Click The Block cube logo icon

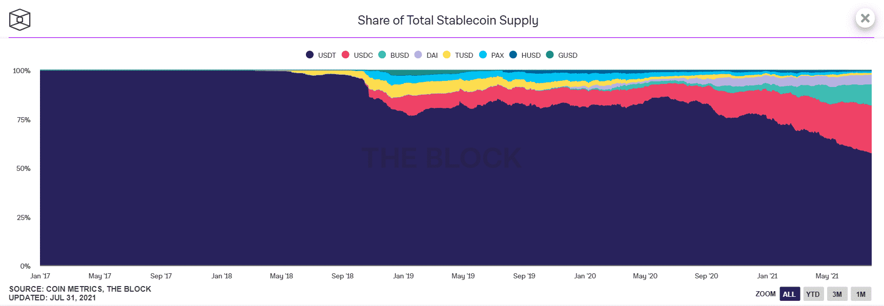pos(19,19)
